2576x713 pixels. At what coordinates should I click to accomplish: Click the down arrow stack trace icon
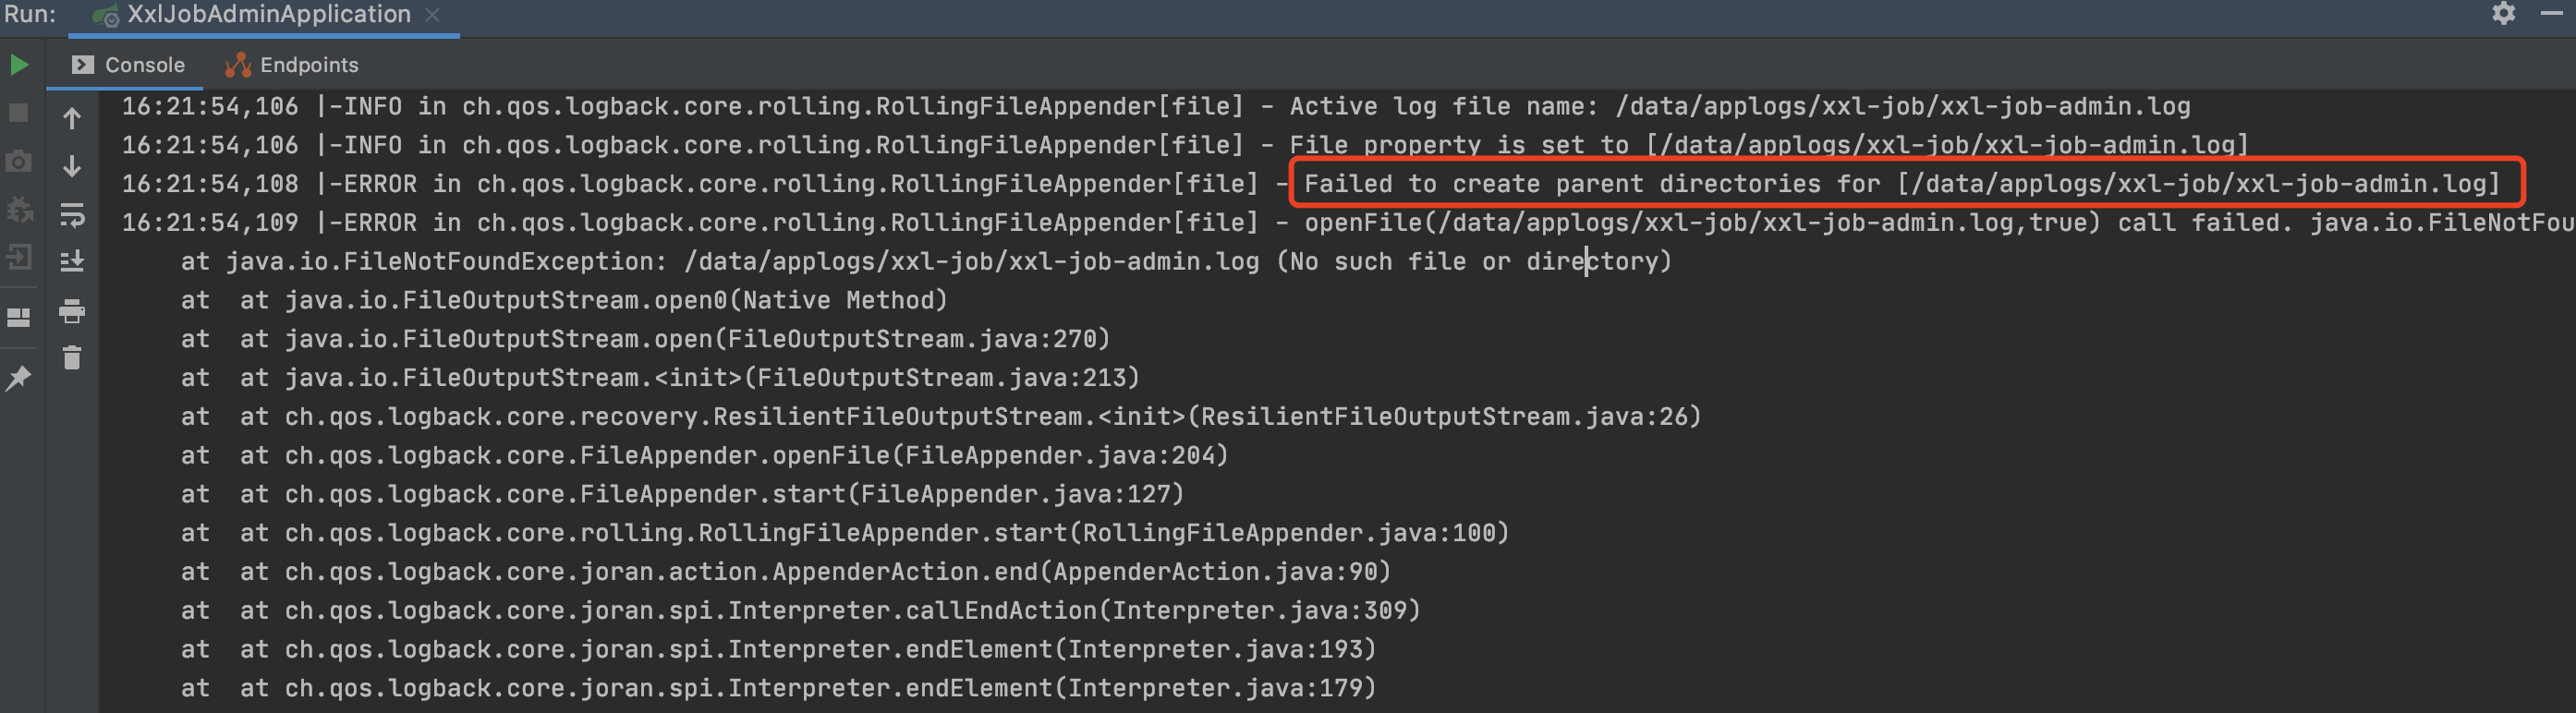72,165
